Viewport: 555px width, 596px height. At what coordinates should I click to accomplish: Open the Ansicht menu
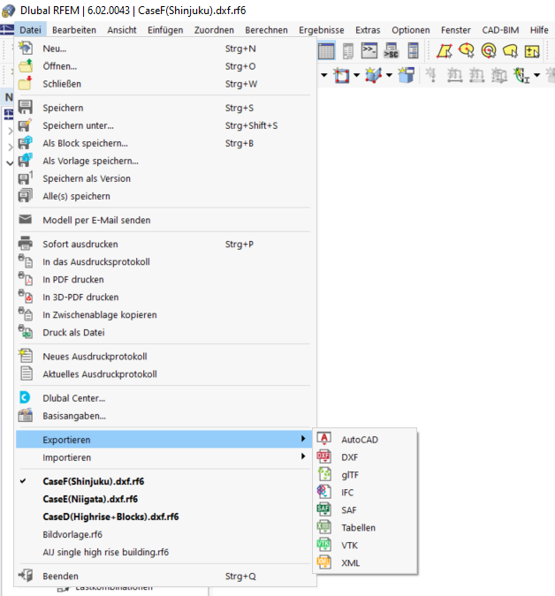point(122,30)
